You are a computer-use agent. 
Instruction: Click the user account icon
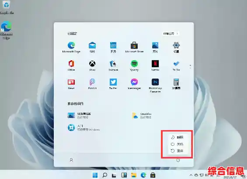point(71,160)
